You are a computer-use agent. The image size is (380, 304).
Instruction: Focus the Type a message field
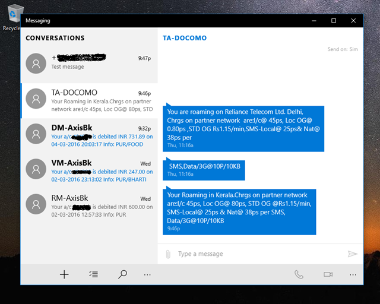261,254
